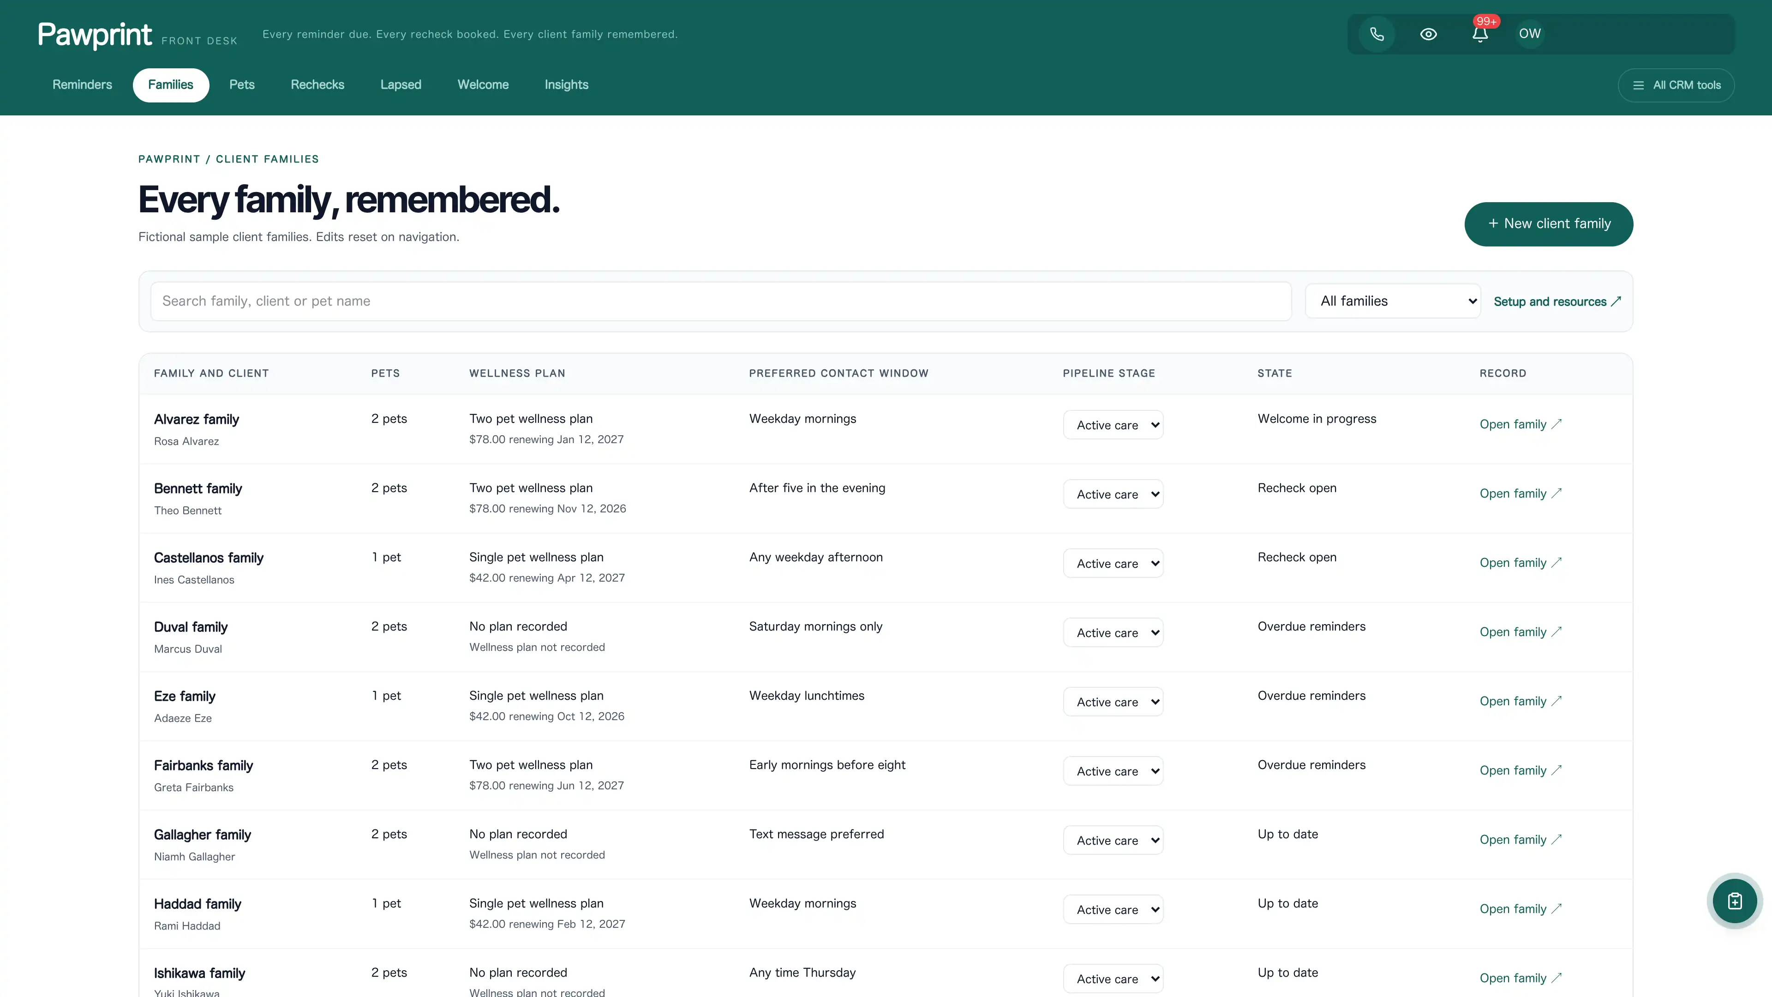The height and width of the screenshot is (997, 1772).
Task: Open All CRM tools hamburger menu
Action: [1676, 85]
